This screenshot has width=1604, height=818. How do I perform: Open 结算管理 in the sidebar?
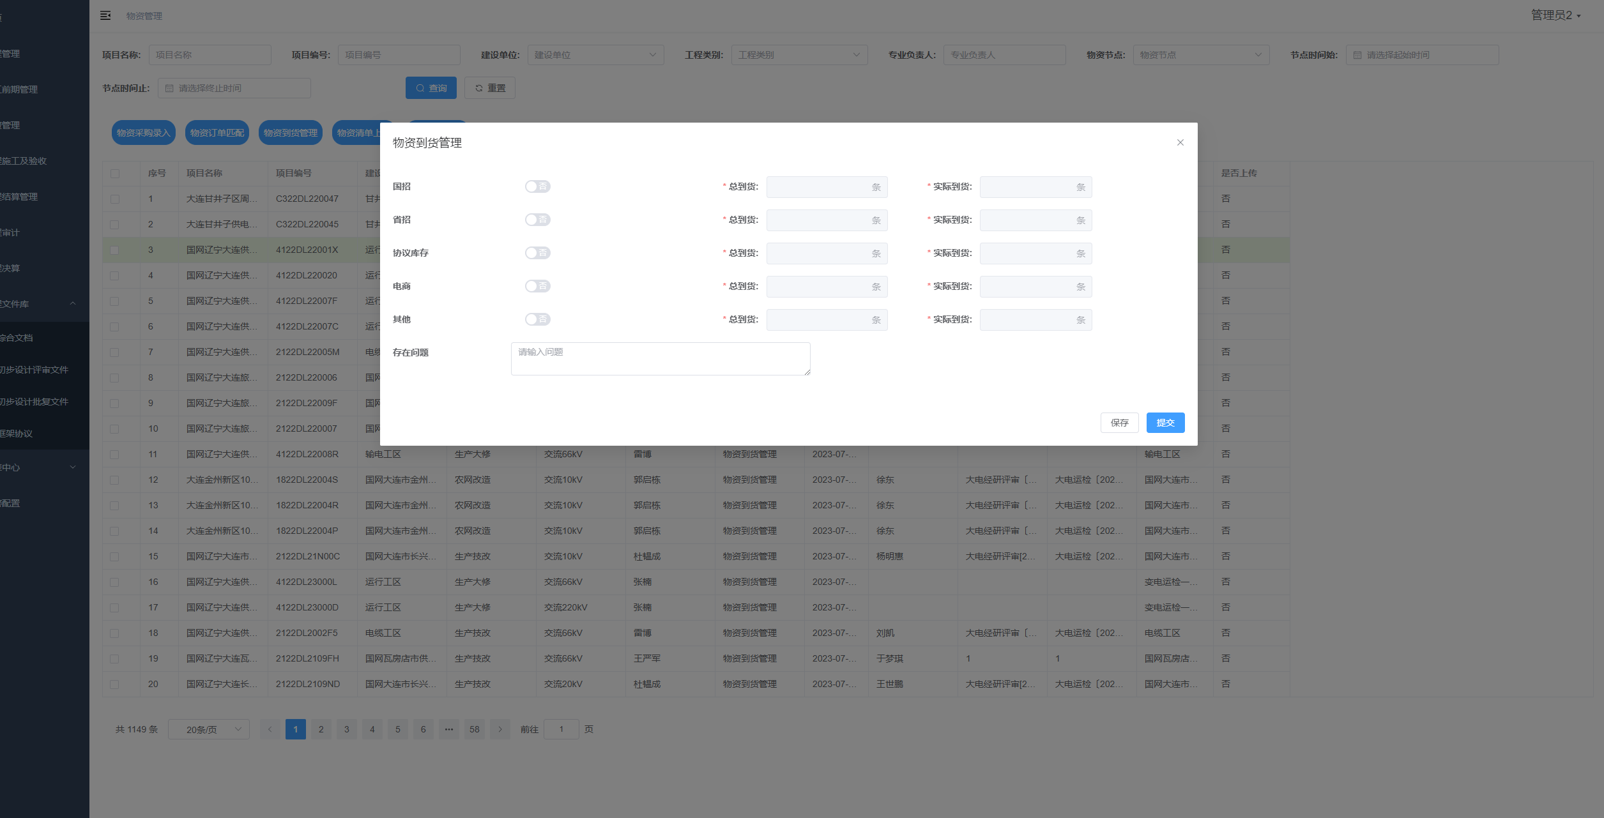pos(45,197)
